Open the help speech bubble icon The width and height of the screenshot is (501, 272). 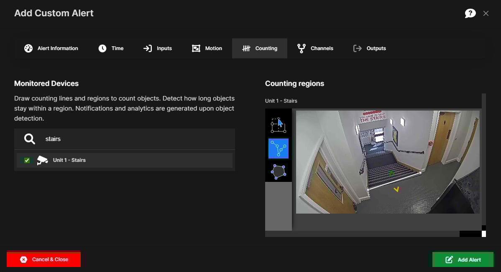coord(470,13)
